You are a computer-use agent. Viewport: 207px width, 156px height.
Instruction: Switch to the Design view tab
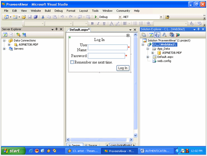coord(75,145)
